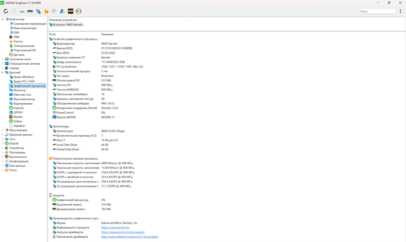Select Портативный ПК tree item
The image size is (406, 242).
[x=25, y=50]
